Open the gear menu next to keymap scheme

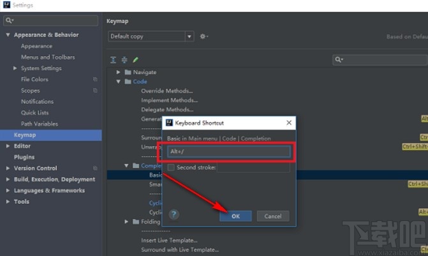pos(203,36)
